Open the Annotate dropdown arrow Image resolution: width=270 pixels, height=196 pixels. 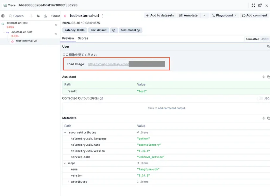tap(204, 16)
